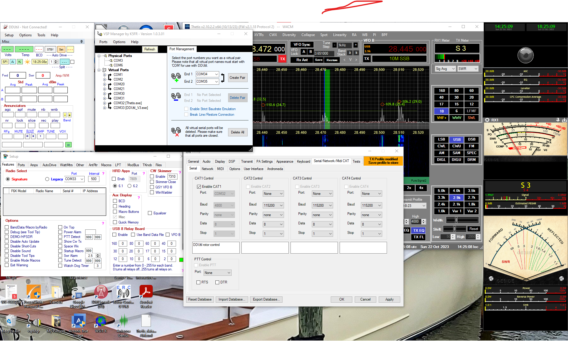Click the Create Pair button
The width and height of the screenshot is (568, 341).
point(238,78)
